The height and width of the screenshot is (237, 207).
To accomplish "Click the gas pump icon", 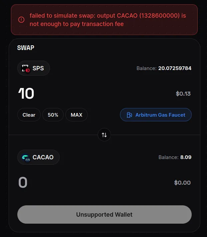I will tap(129, 115).
